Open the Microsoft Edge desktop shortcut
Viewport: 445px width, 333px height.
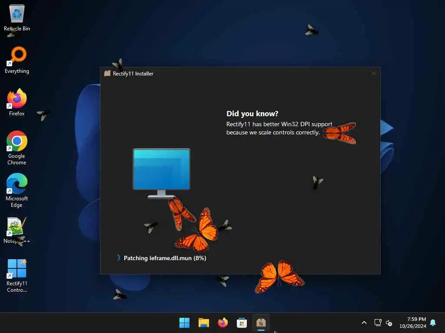(x=17, y=190)
